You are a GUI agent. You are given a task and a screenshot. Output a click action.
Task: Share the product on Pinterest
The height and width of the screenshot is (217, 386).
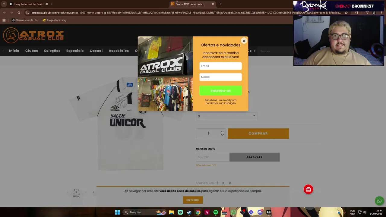[230, 183]
